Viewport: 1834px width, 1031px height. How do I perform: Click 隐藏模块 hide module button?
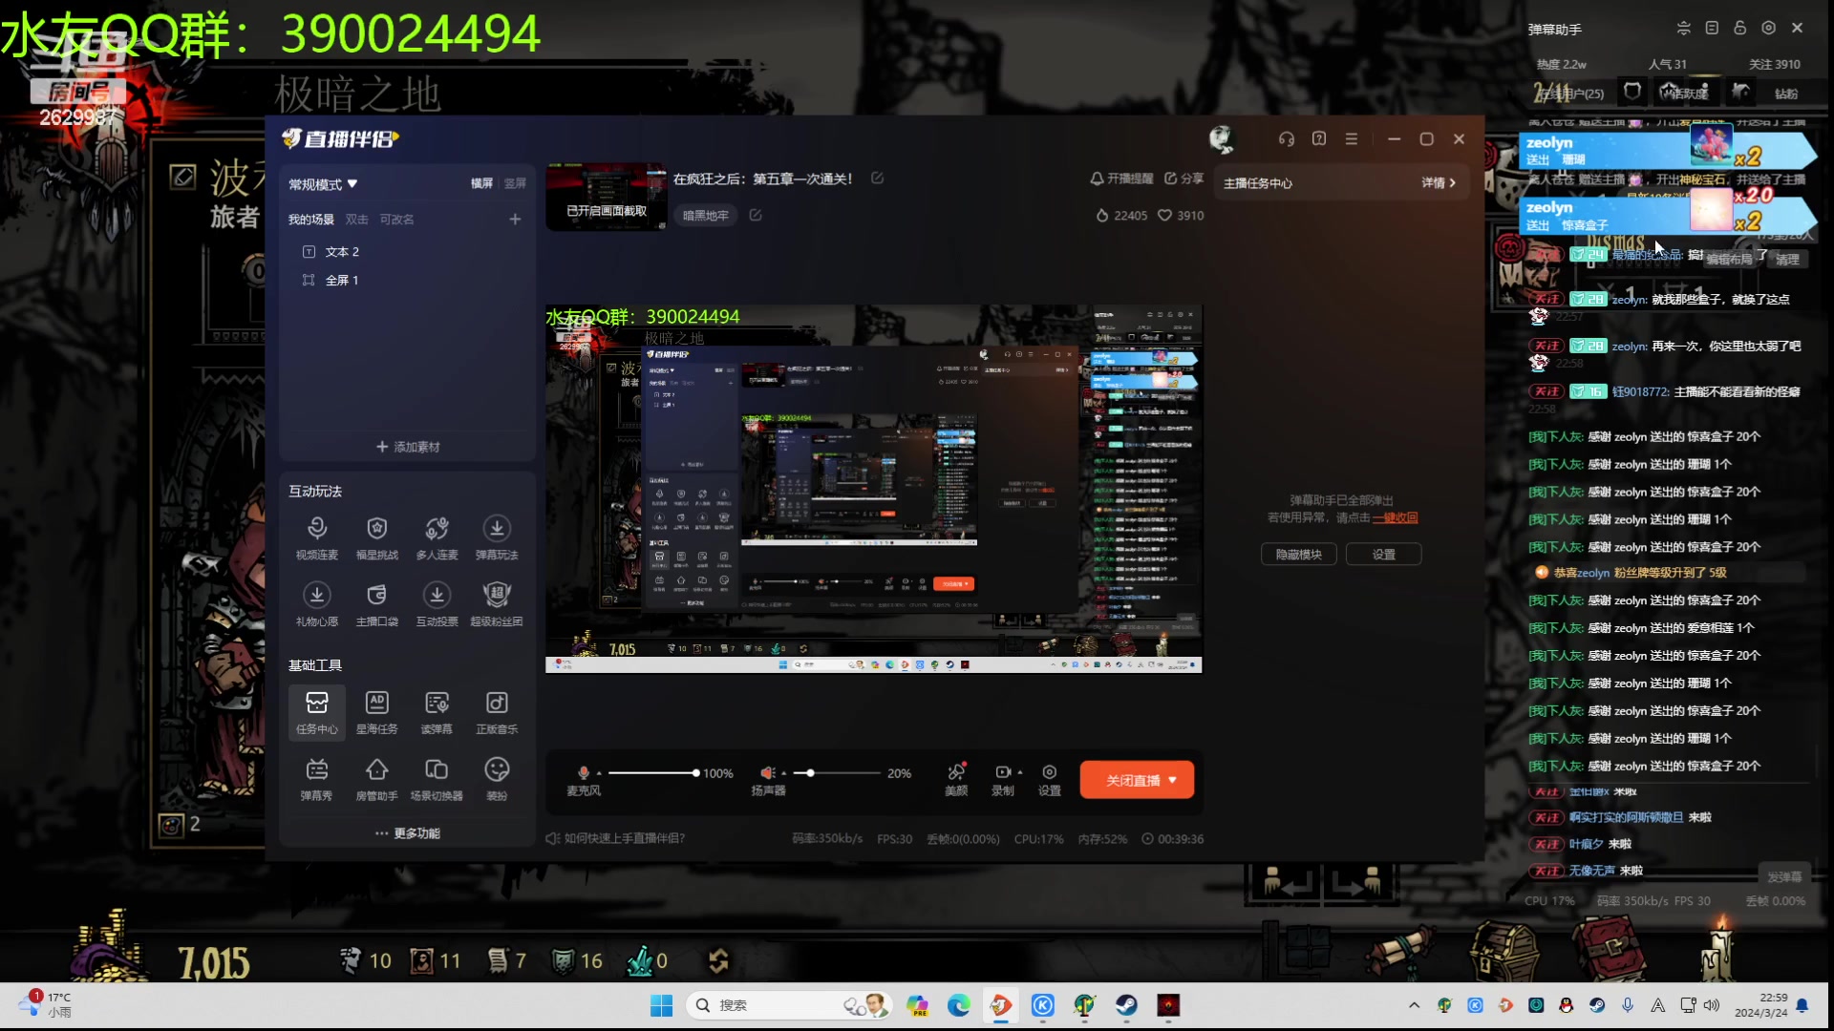pos(1299,555)
